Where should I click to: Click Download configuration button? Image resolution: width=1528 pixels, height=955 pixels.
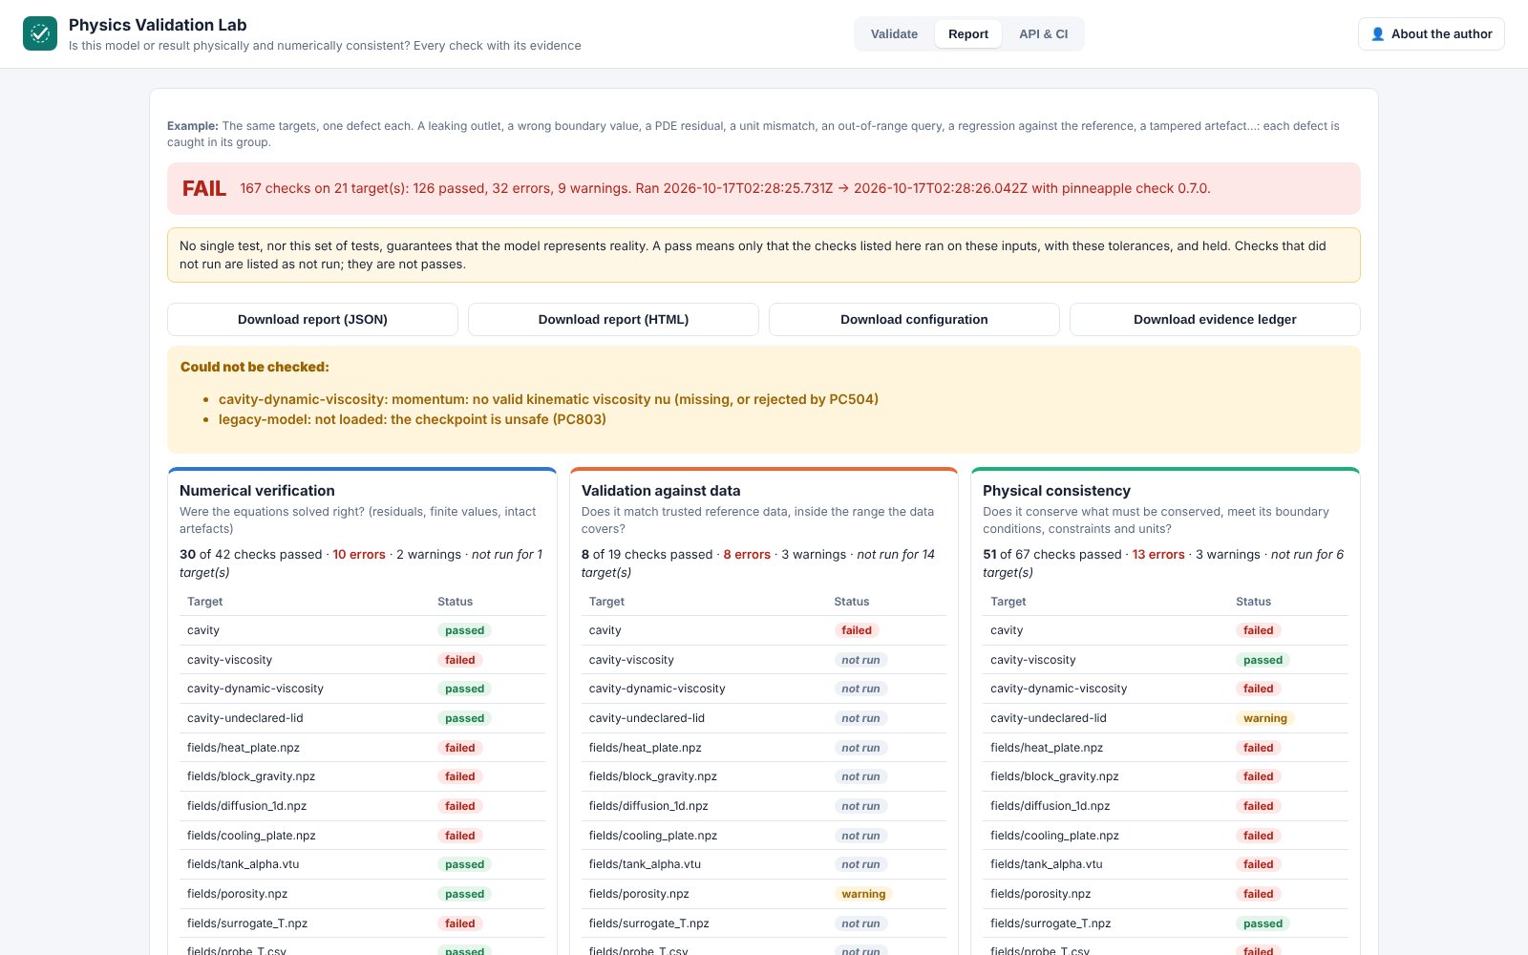tap(914, 319)
